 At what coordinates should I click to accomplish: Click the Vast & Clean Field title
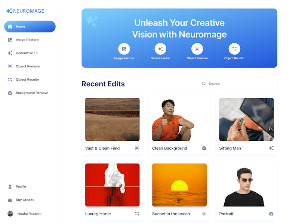pyautogui.click(x=102, y=148)
